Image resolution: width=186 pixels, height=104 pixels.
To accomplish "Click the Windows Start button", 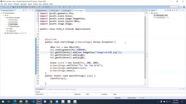I will point(3,101).
